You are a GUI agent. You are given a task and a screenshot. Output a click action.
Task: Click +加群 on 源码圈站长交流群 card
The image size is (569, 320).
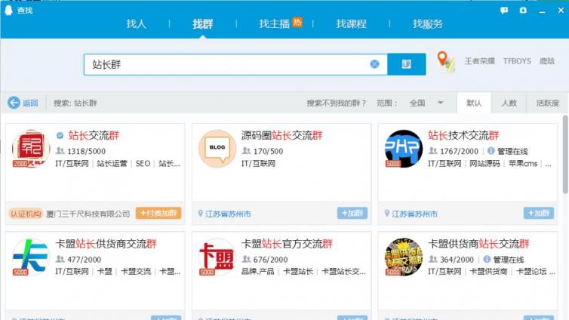tap(352, 213)
